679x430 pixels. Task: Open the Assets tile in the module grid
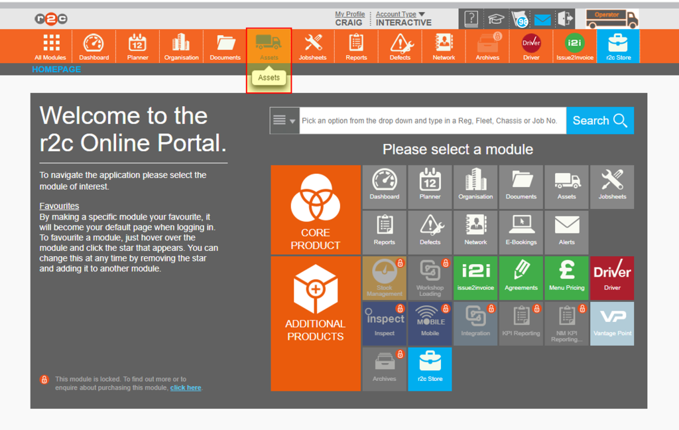[566, 186]
